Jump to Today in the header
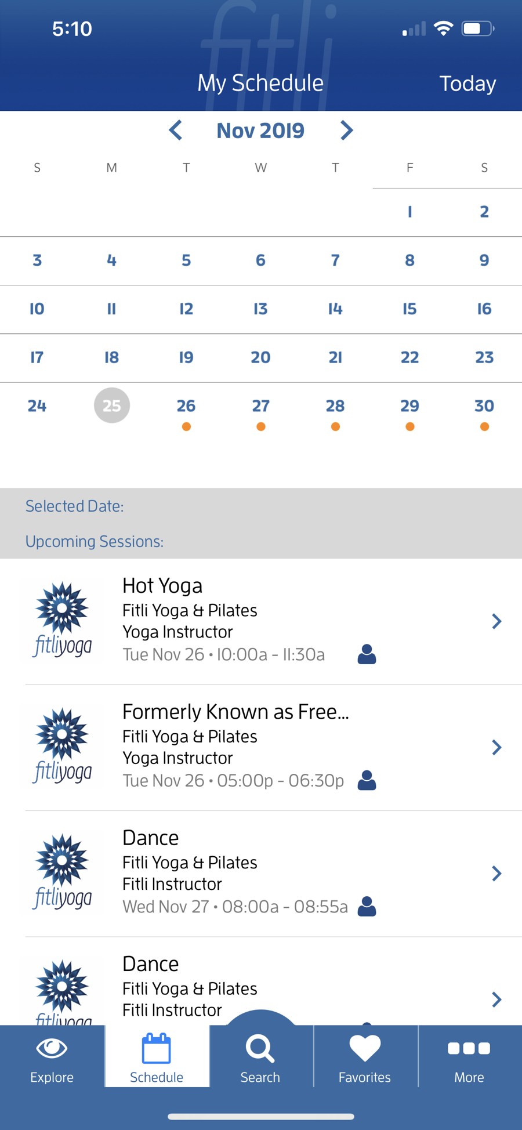Image resolution: width=522 pixels, height=1130 pixels. coord(467,84)
